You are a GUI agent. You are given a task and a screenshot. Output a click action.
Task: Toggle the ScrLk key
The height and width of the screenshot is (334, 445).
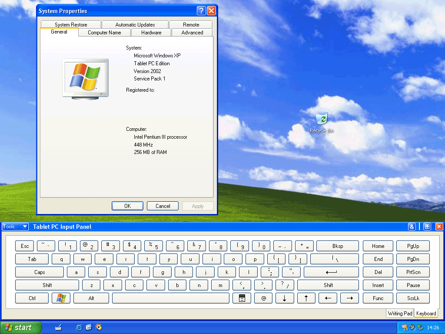pos(413,298)
